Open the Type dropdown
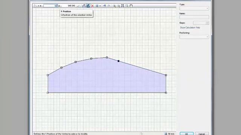This screenshot has height=135, width=241. click(x=194, y=8)
